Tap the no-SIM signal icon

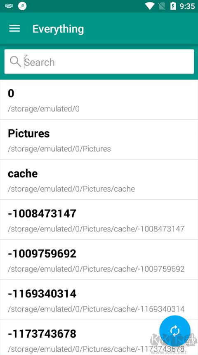162,6
